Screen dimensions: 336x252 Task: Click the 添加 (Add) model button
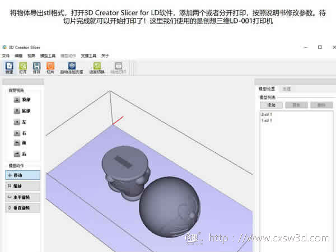pos(271,105)
